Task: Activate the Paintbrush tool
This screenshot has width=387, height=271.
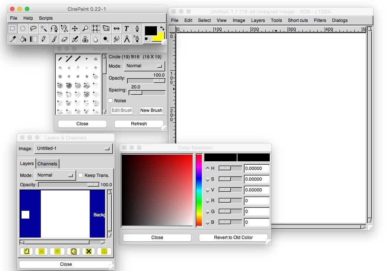Action: point(54,39)
